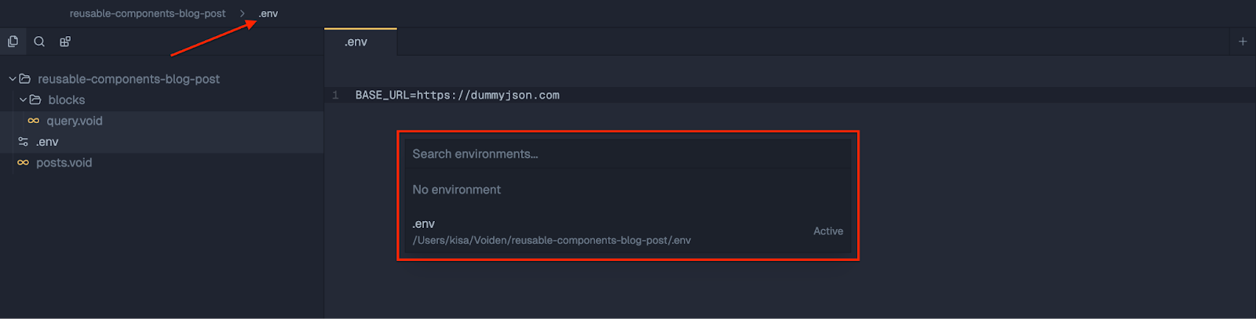Open the file explorer sidebar icon
Screen dimensions: 1256x319
click(x=13, y=42)
